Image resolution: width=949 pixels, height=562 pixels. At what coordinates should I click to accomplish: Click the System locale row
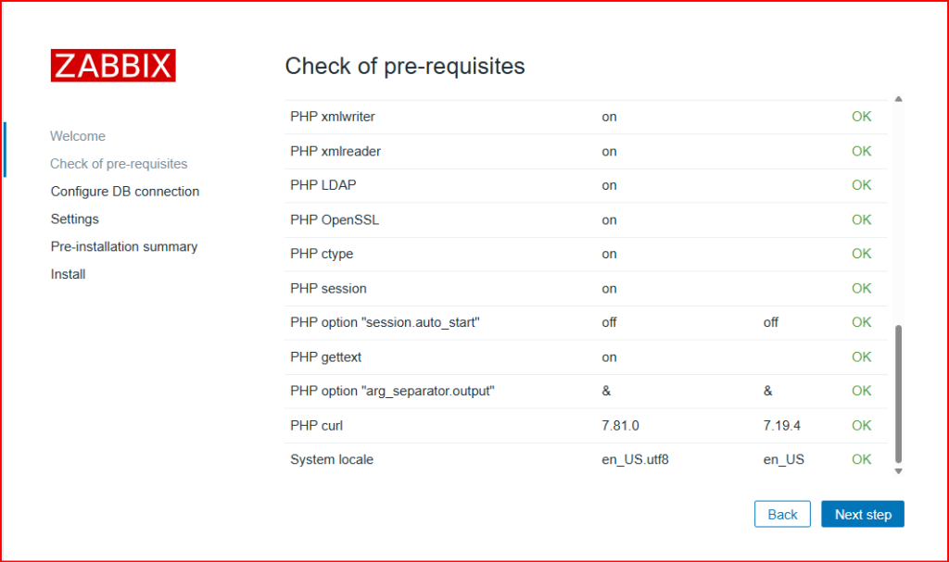pyautogui.click(x=586, y=460)
